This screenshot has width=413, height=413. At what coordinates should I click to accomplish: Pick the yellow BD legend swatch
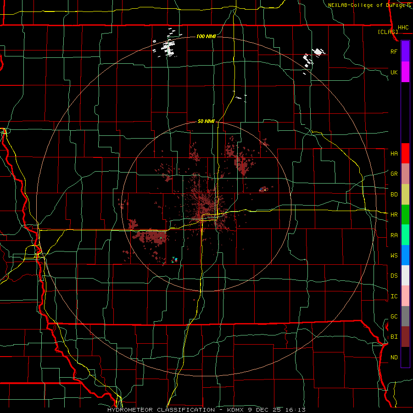405,195
